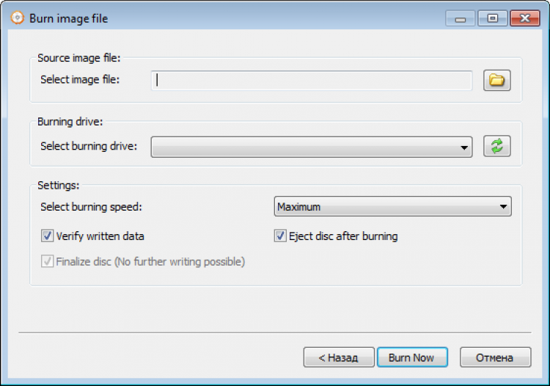550x386 pixels.
Task: Cancel with the Отмена button
Action: coord(496,357)
